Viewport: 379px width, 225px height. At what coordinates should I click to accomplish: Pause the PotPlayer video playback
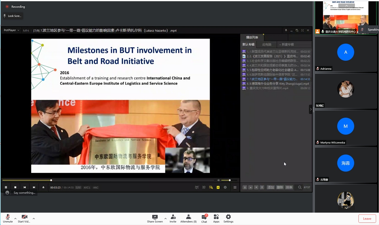pyautogui.click(x=6, y=187)
